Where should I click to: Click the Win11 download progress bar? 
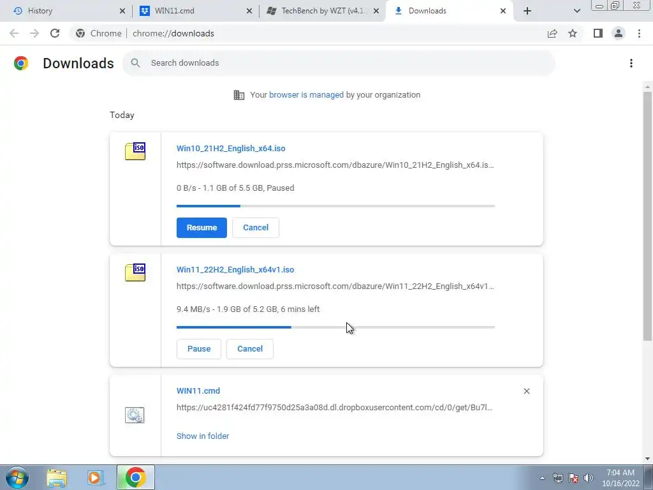pyautogui.click(x=335, y=327)
